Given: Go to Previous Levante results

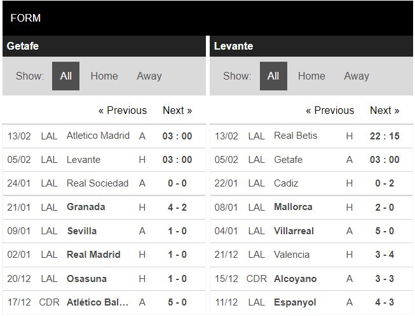Looking at the screenshot, I should (x=330, y=111).
